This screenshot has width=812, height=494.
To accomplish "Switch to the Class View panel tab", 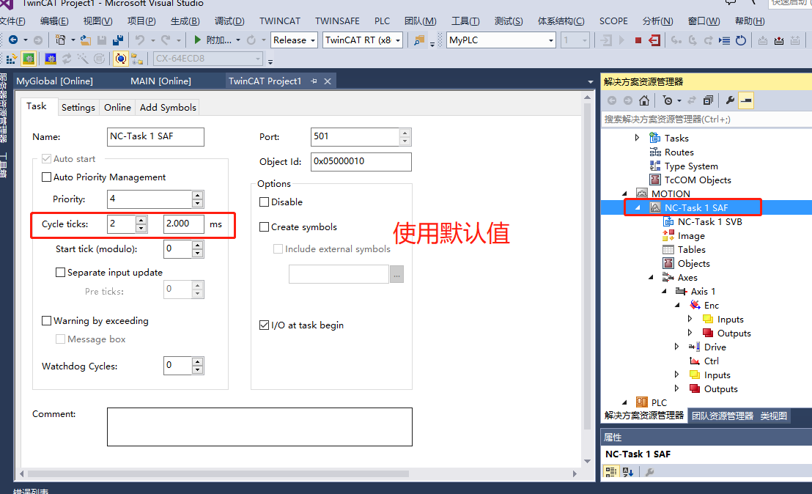I will 774,416.
